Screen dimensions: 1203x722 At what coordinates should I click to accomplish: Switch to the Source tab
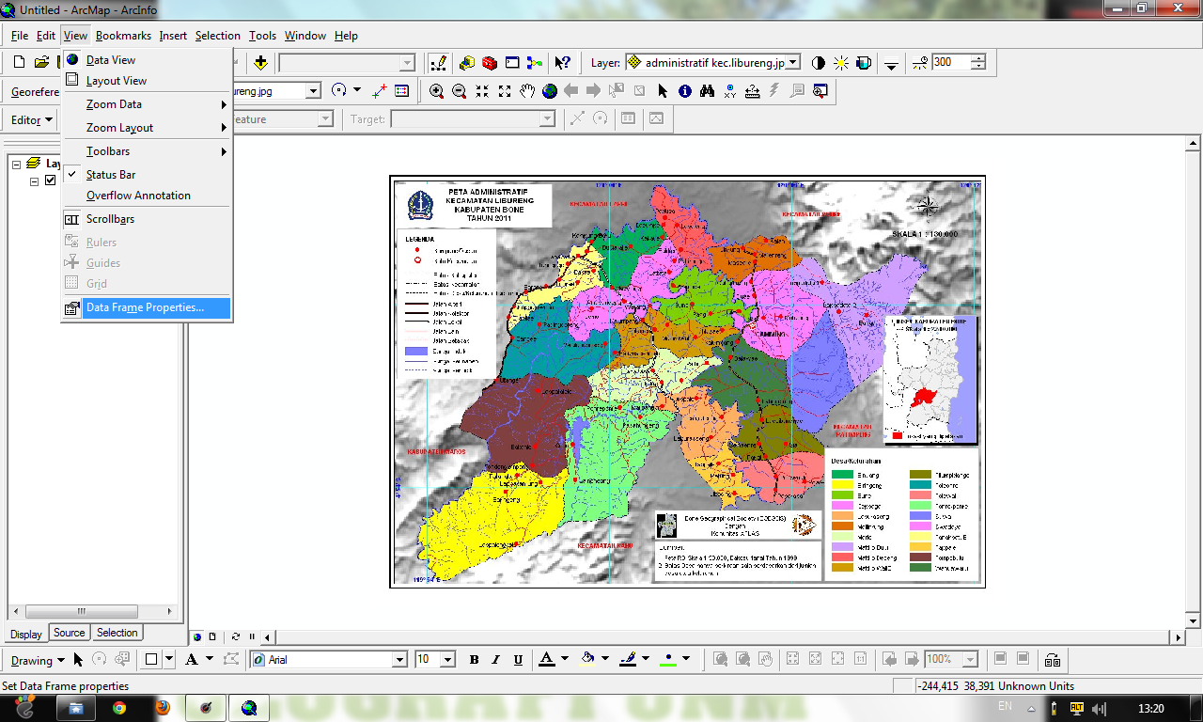pos(69,633)
